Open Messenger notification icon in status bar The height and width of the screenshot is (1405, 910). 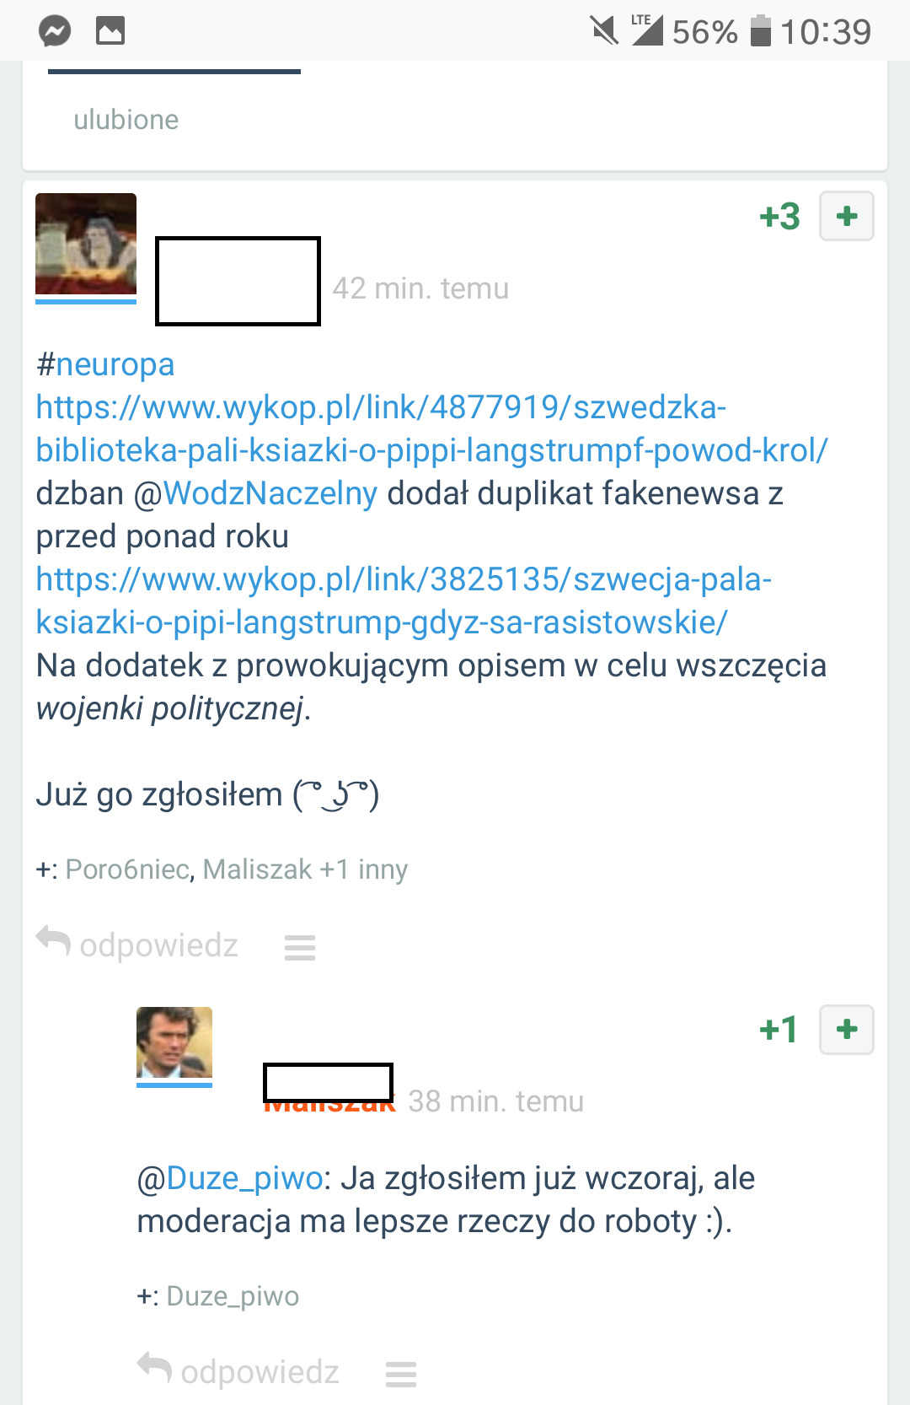pyautogui.click(x=55, y=32)
